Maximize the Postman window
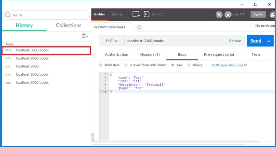 tap(256, 4)
